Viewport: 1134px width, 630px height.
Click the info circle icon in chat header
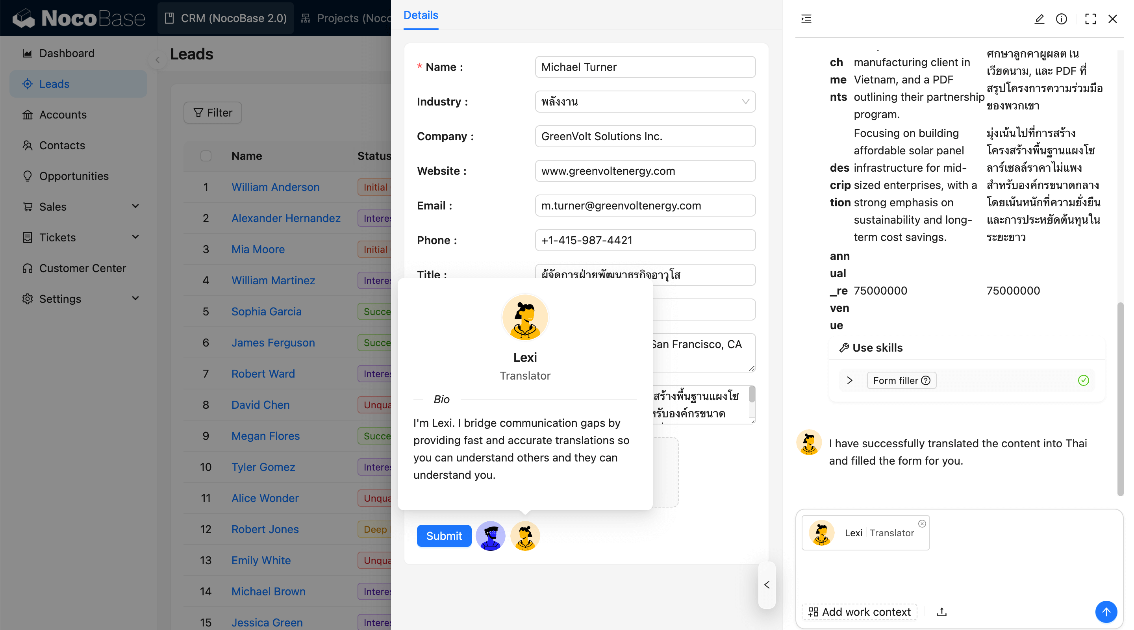coord(1062,19)
